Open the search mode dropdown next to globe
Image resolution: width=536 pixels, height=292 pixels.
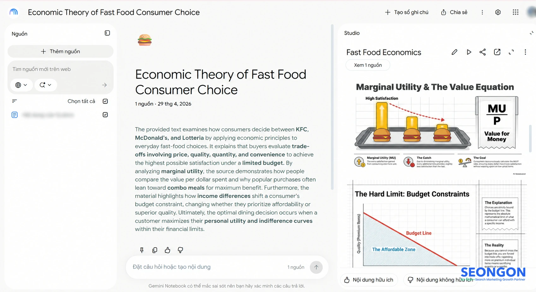(45, 85)
